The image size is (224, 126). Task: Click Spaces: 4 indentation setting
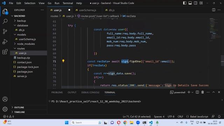(159, 117)
